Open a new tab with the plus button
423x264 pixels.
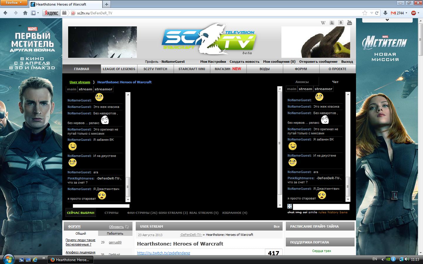[106, 4]
